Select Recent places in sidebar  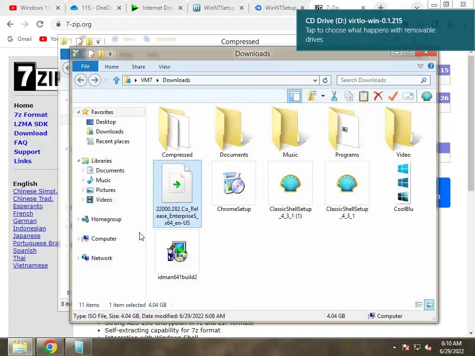(112, 141)
